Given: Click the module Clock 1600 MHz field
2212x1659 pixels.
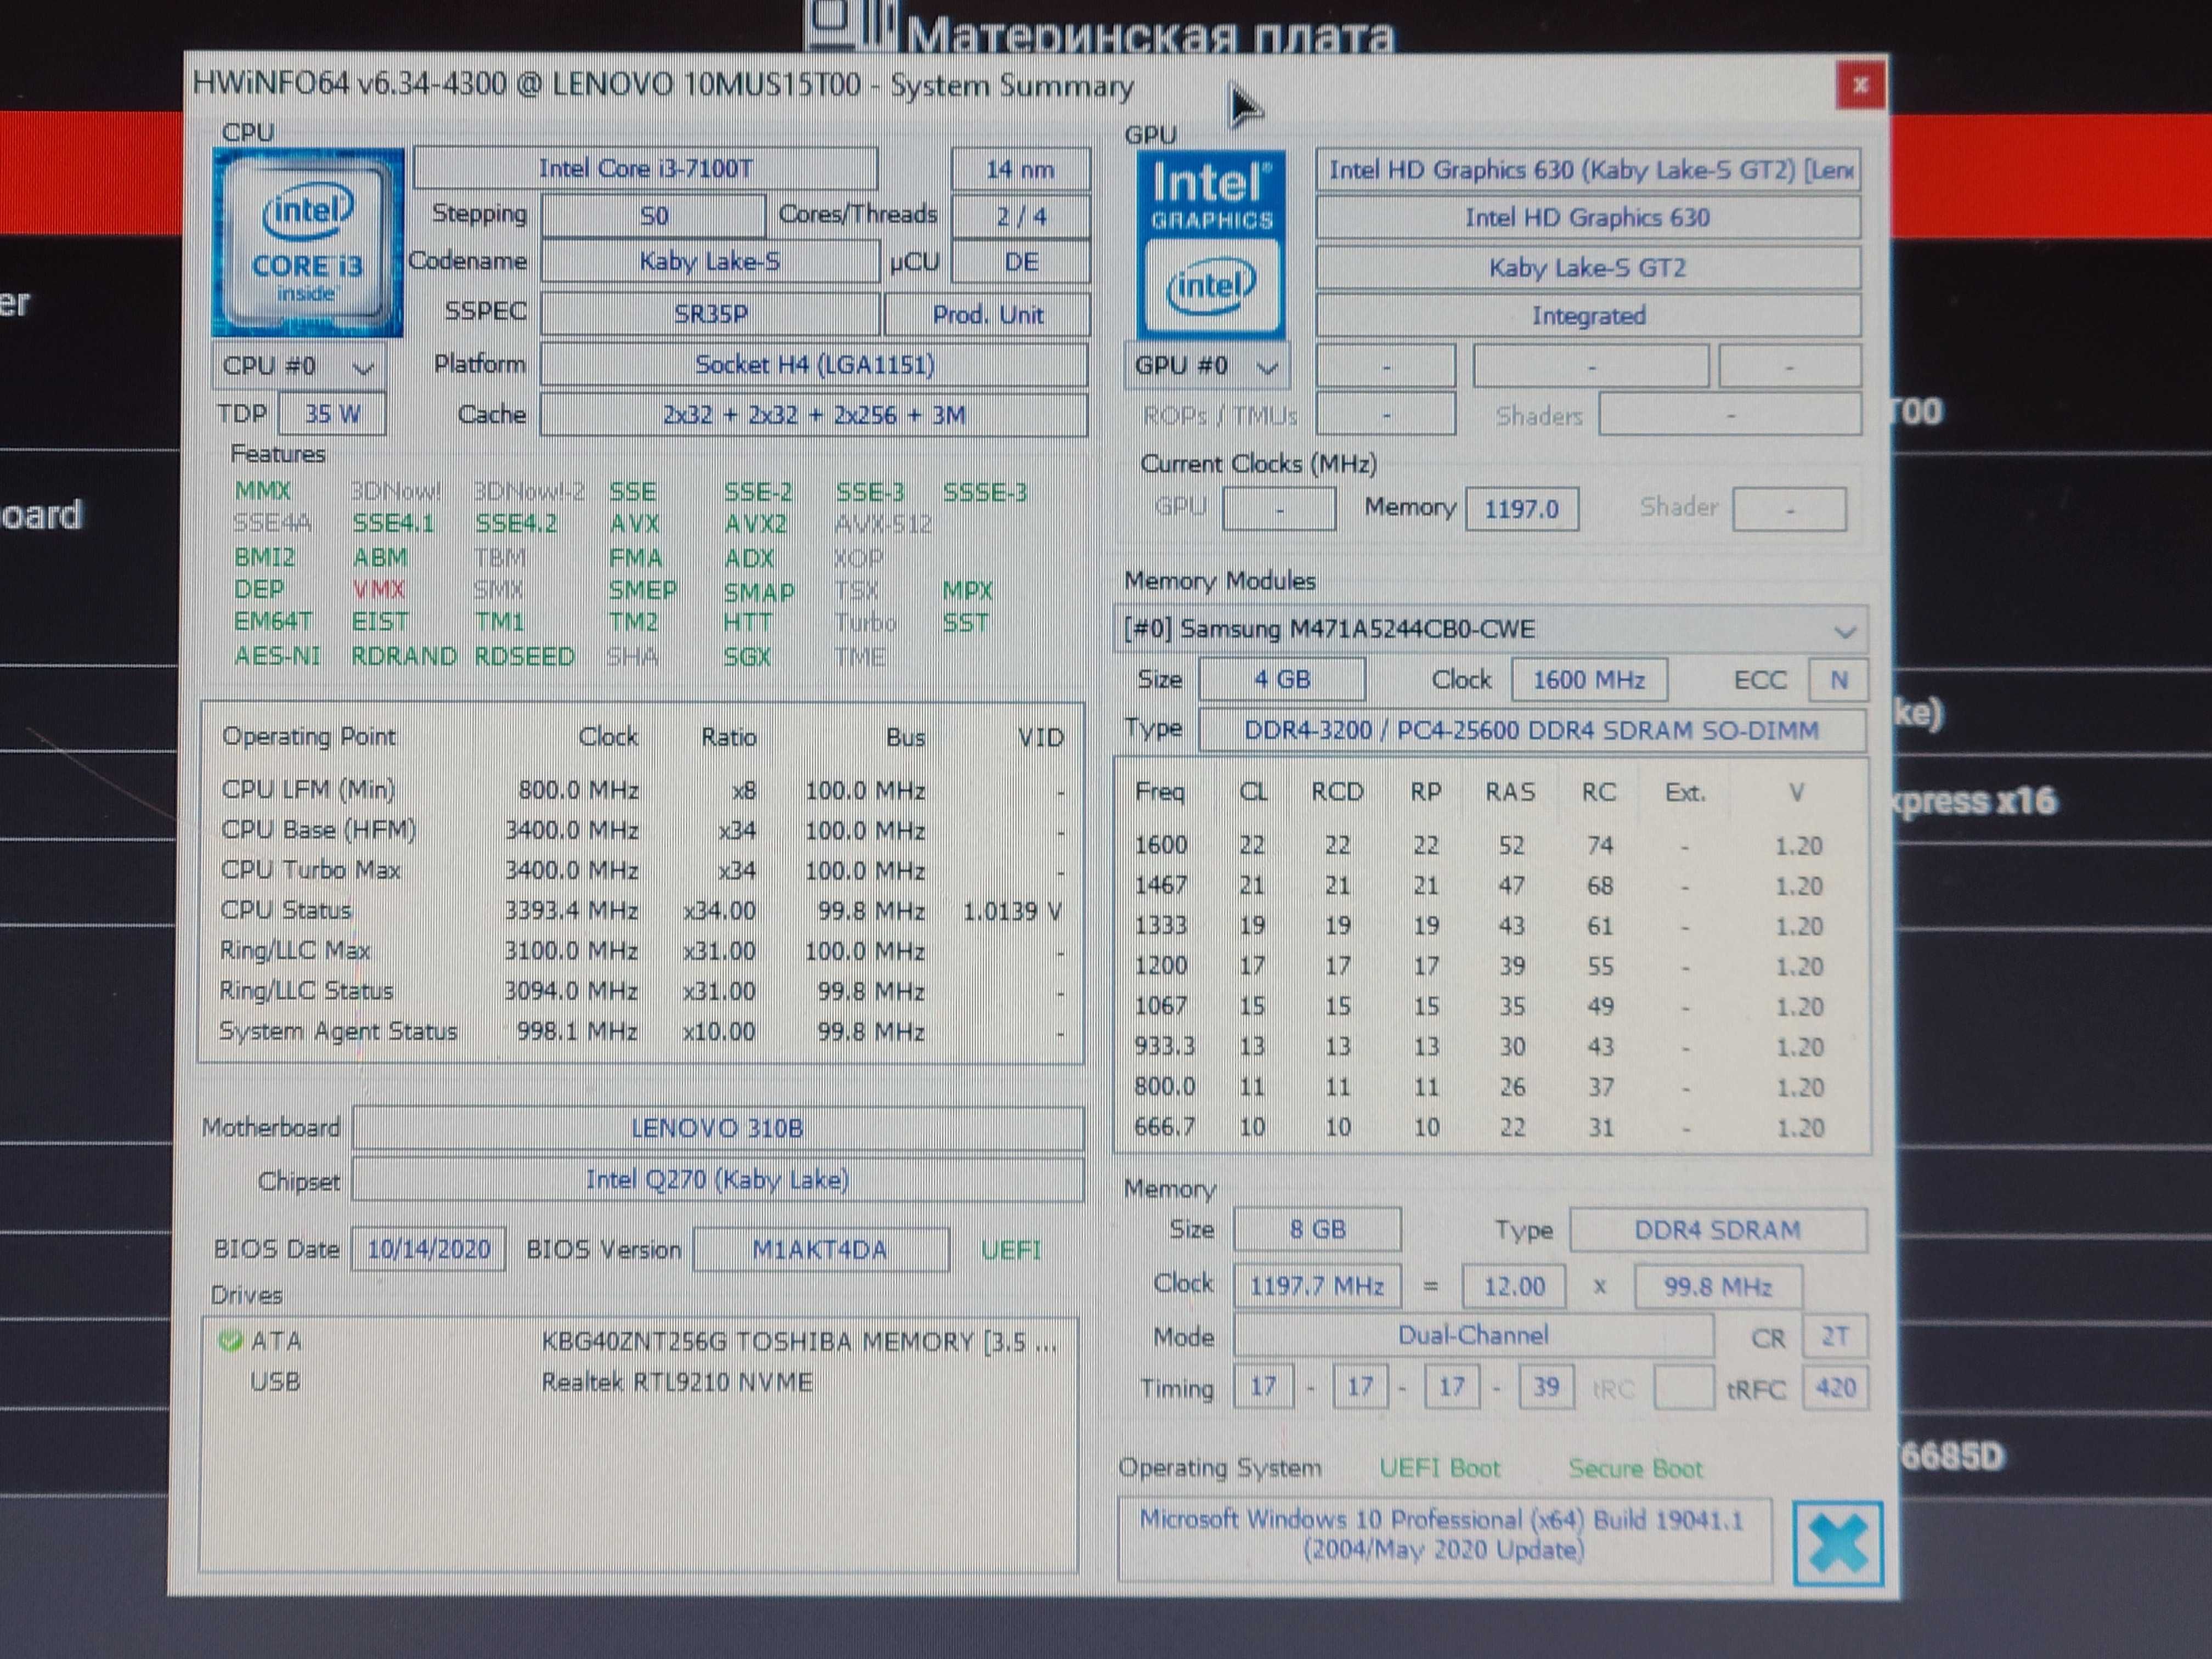Looking at the screenshot, I should point(1589,681).
